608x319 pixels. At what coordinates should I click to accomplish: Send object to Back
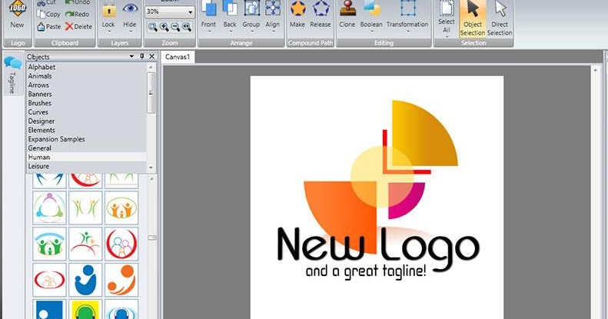(230, 16)
